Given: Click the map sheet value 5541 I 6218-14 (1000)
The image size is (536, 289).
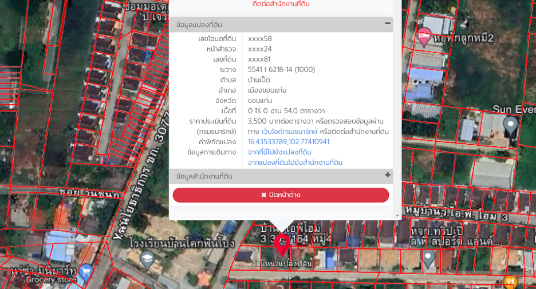Looking at the screenshot, I should point(281,70).
